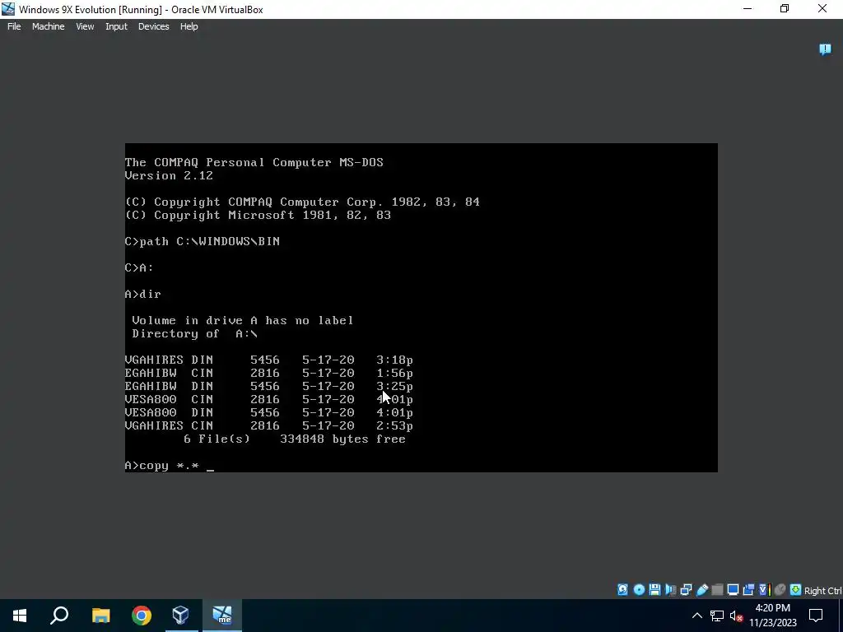Screen dimensions: 843x632
Task: Open the Machine menu
Action: point(49,26)
